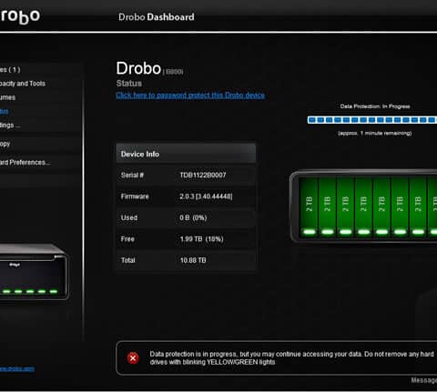This screenshot has width=437, height=392.
Task: Click the Status subheading under Drobo
Action: click(129, 83)
